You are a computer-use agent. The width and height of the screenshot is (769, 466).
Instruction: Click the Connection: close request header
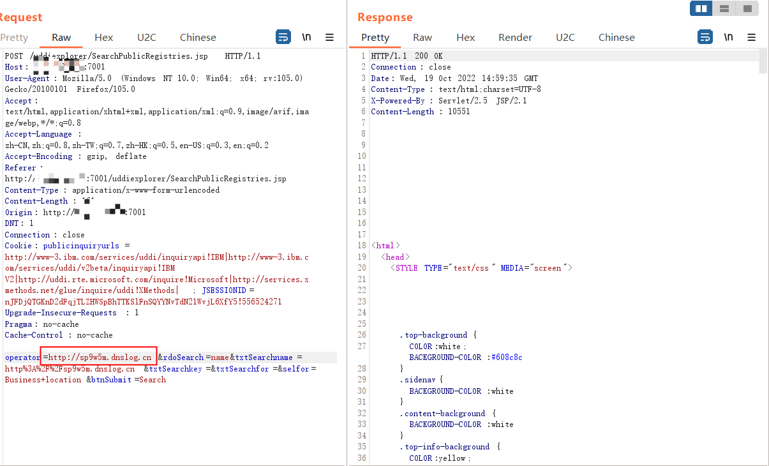tap(45, 235)
